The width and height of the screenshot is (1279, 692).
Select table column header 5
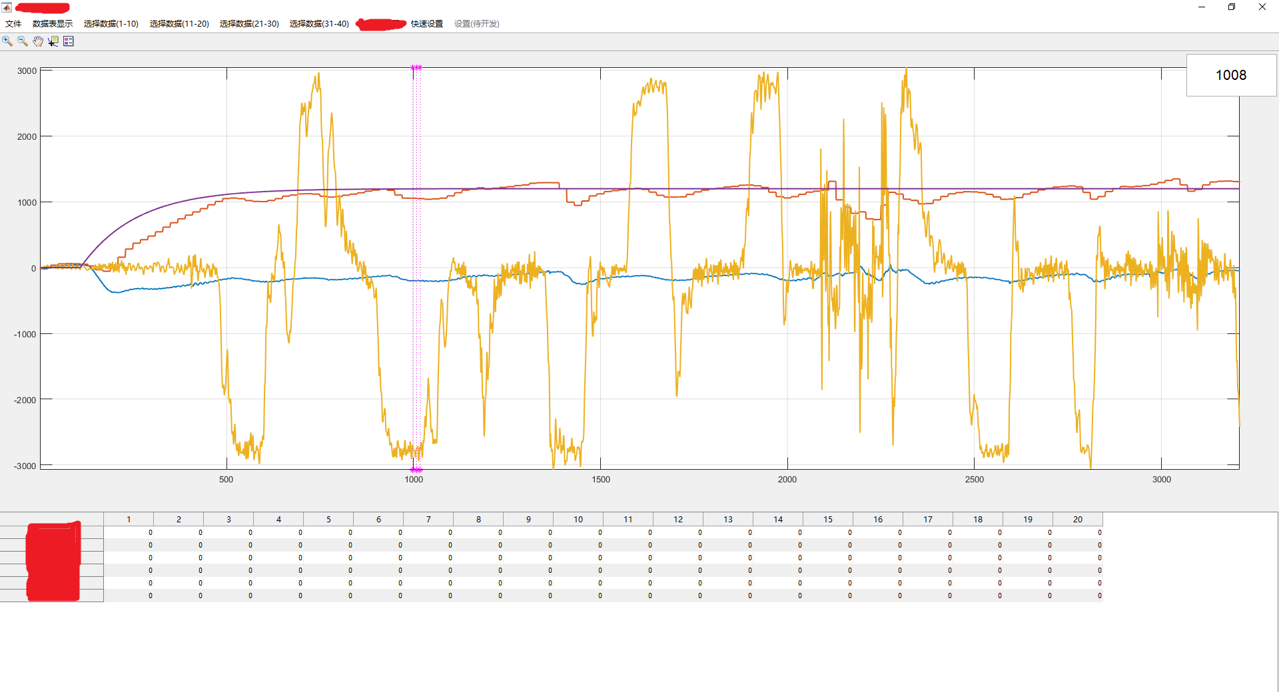[328, 519]
